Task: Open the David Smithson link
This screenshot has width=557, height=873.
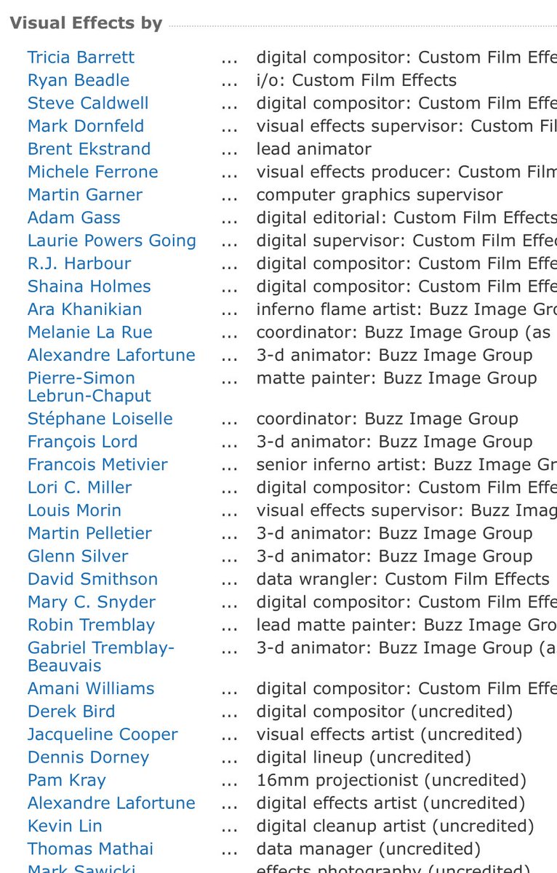Action: [92, 579]
